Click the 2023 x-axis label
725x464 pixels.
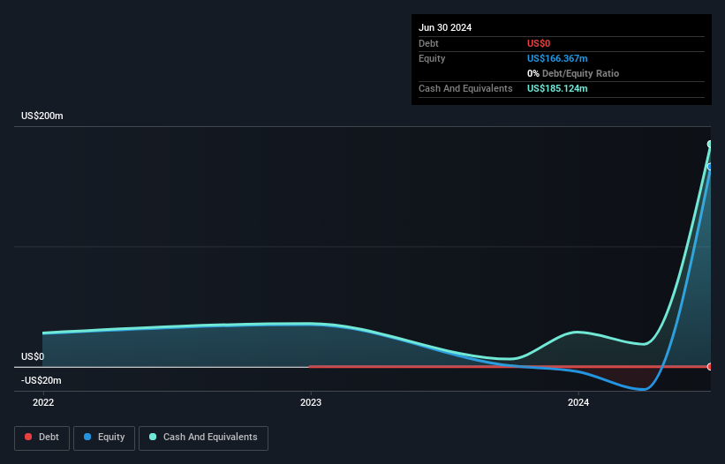(x=311, y=402)
